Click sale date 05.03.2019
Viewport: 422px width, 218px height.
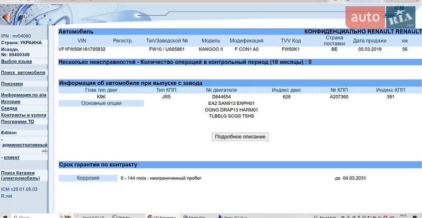[x=370, y=49]
